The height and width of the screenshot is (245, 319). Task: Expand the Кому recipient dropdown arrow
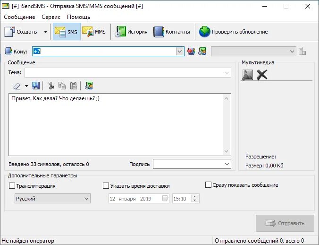180,51
